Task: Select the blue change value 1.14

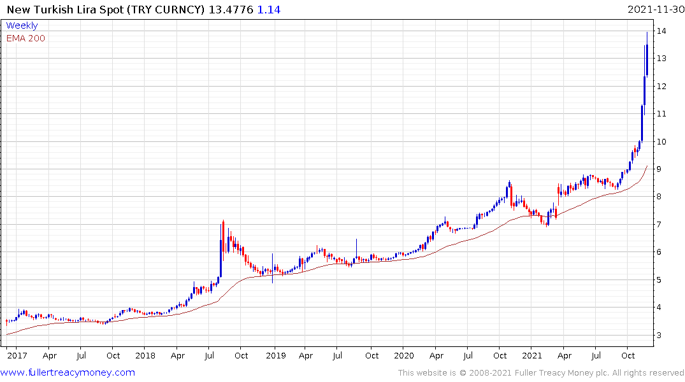Action: [x=269, y=10]
